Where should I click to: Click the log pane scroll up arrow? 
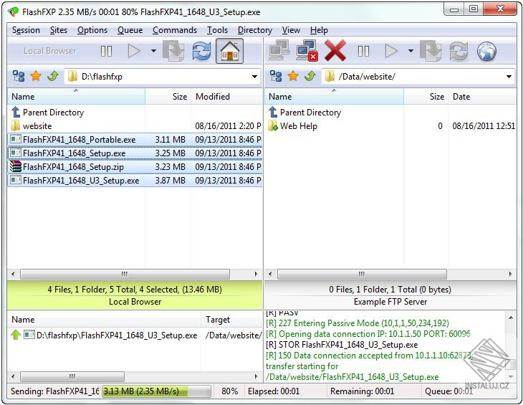(x=511, y=318)
